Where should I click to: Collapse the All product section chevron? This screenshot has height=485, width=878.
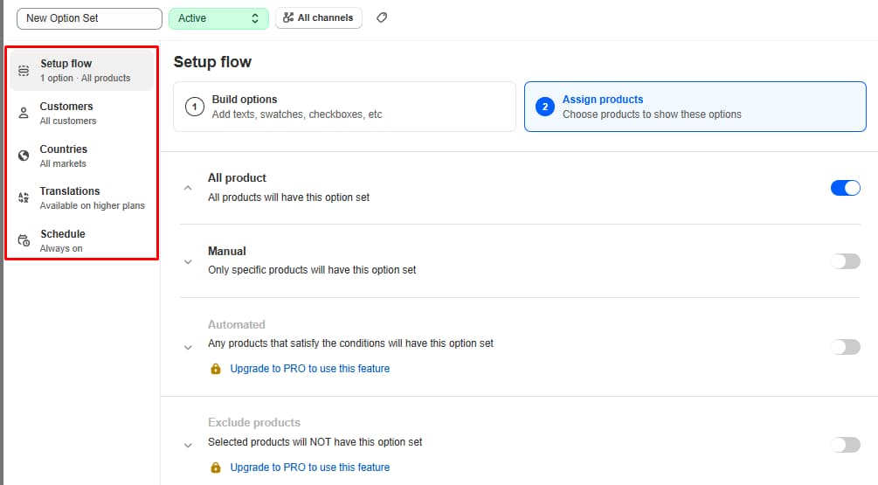click(x=188, y=188)
